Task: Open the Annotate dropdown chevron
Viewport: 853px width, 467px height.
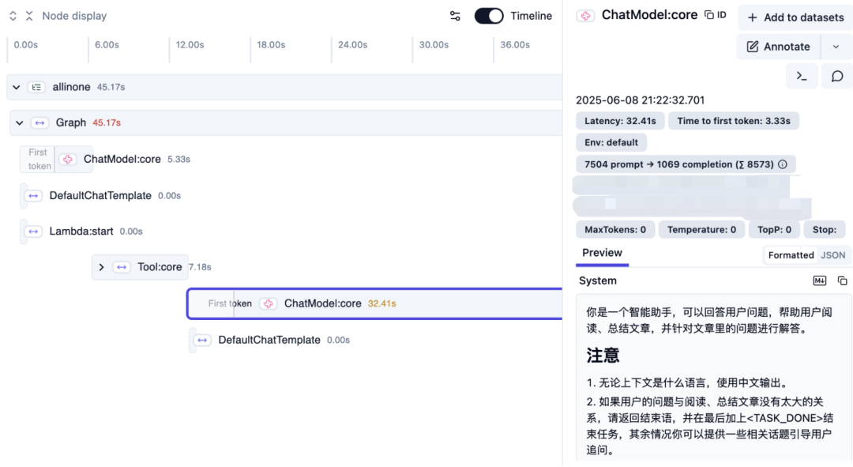Action: (x=837, y=46)
